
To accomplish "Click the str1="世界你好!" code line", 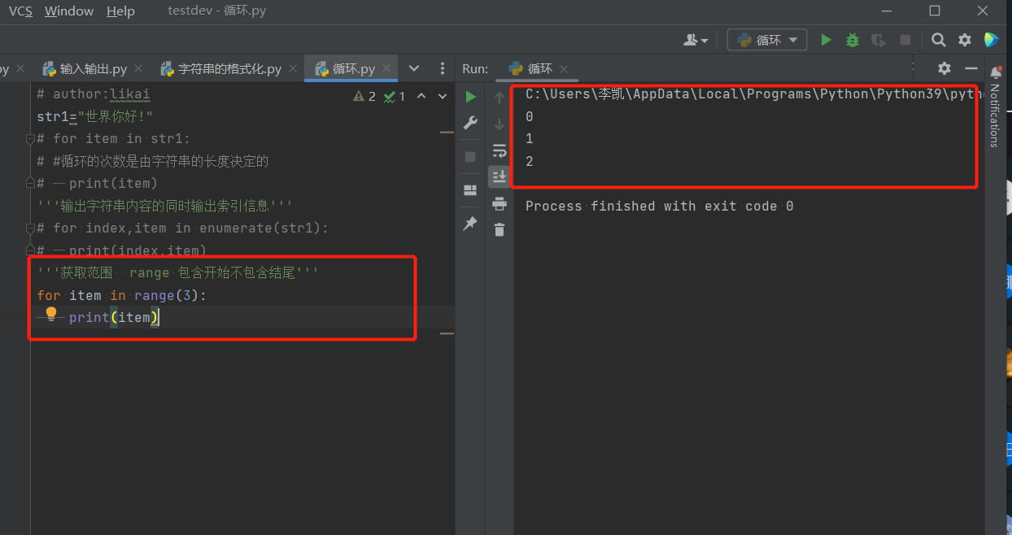I will [95, 117].
